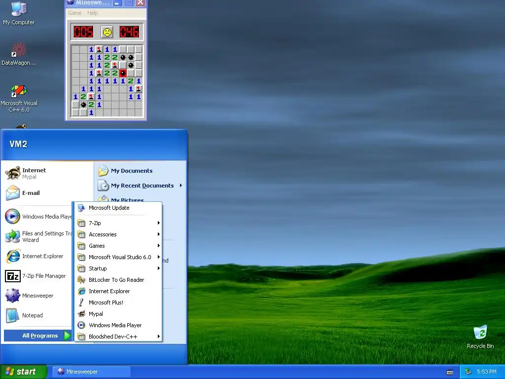Click the timer display showing 046
Viewport: 505px width, 379px height.
tap(130, 32)
